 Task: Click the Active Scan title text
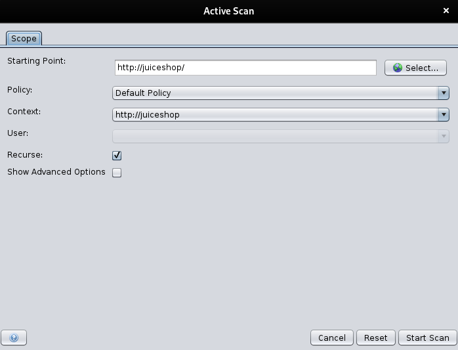(229, 11)
